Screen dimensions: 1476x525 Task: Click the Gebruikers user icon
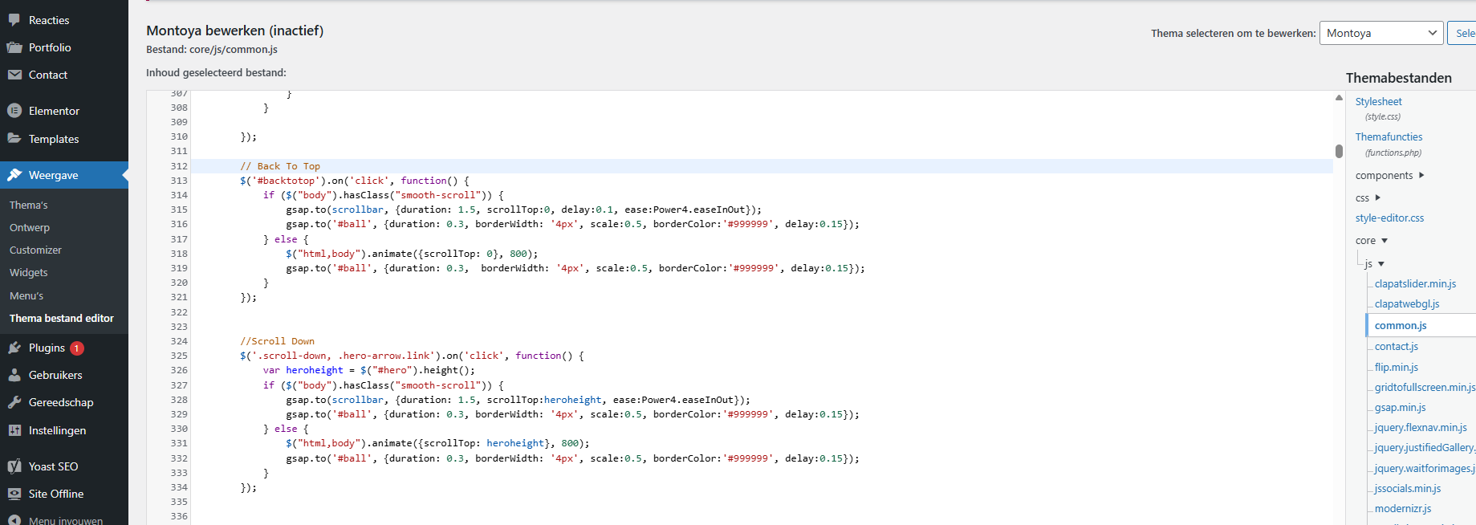coord(14,375)
